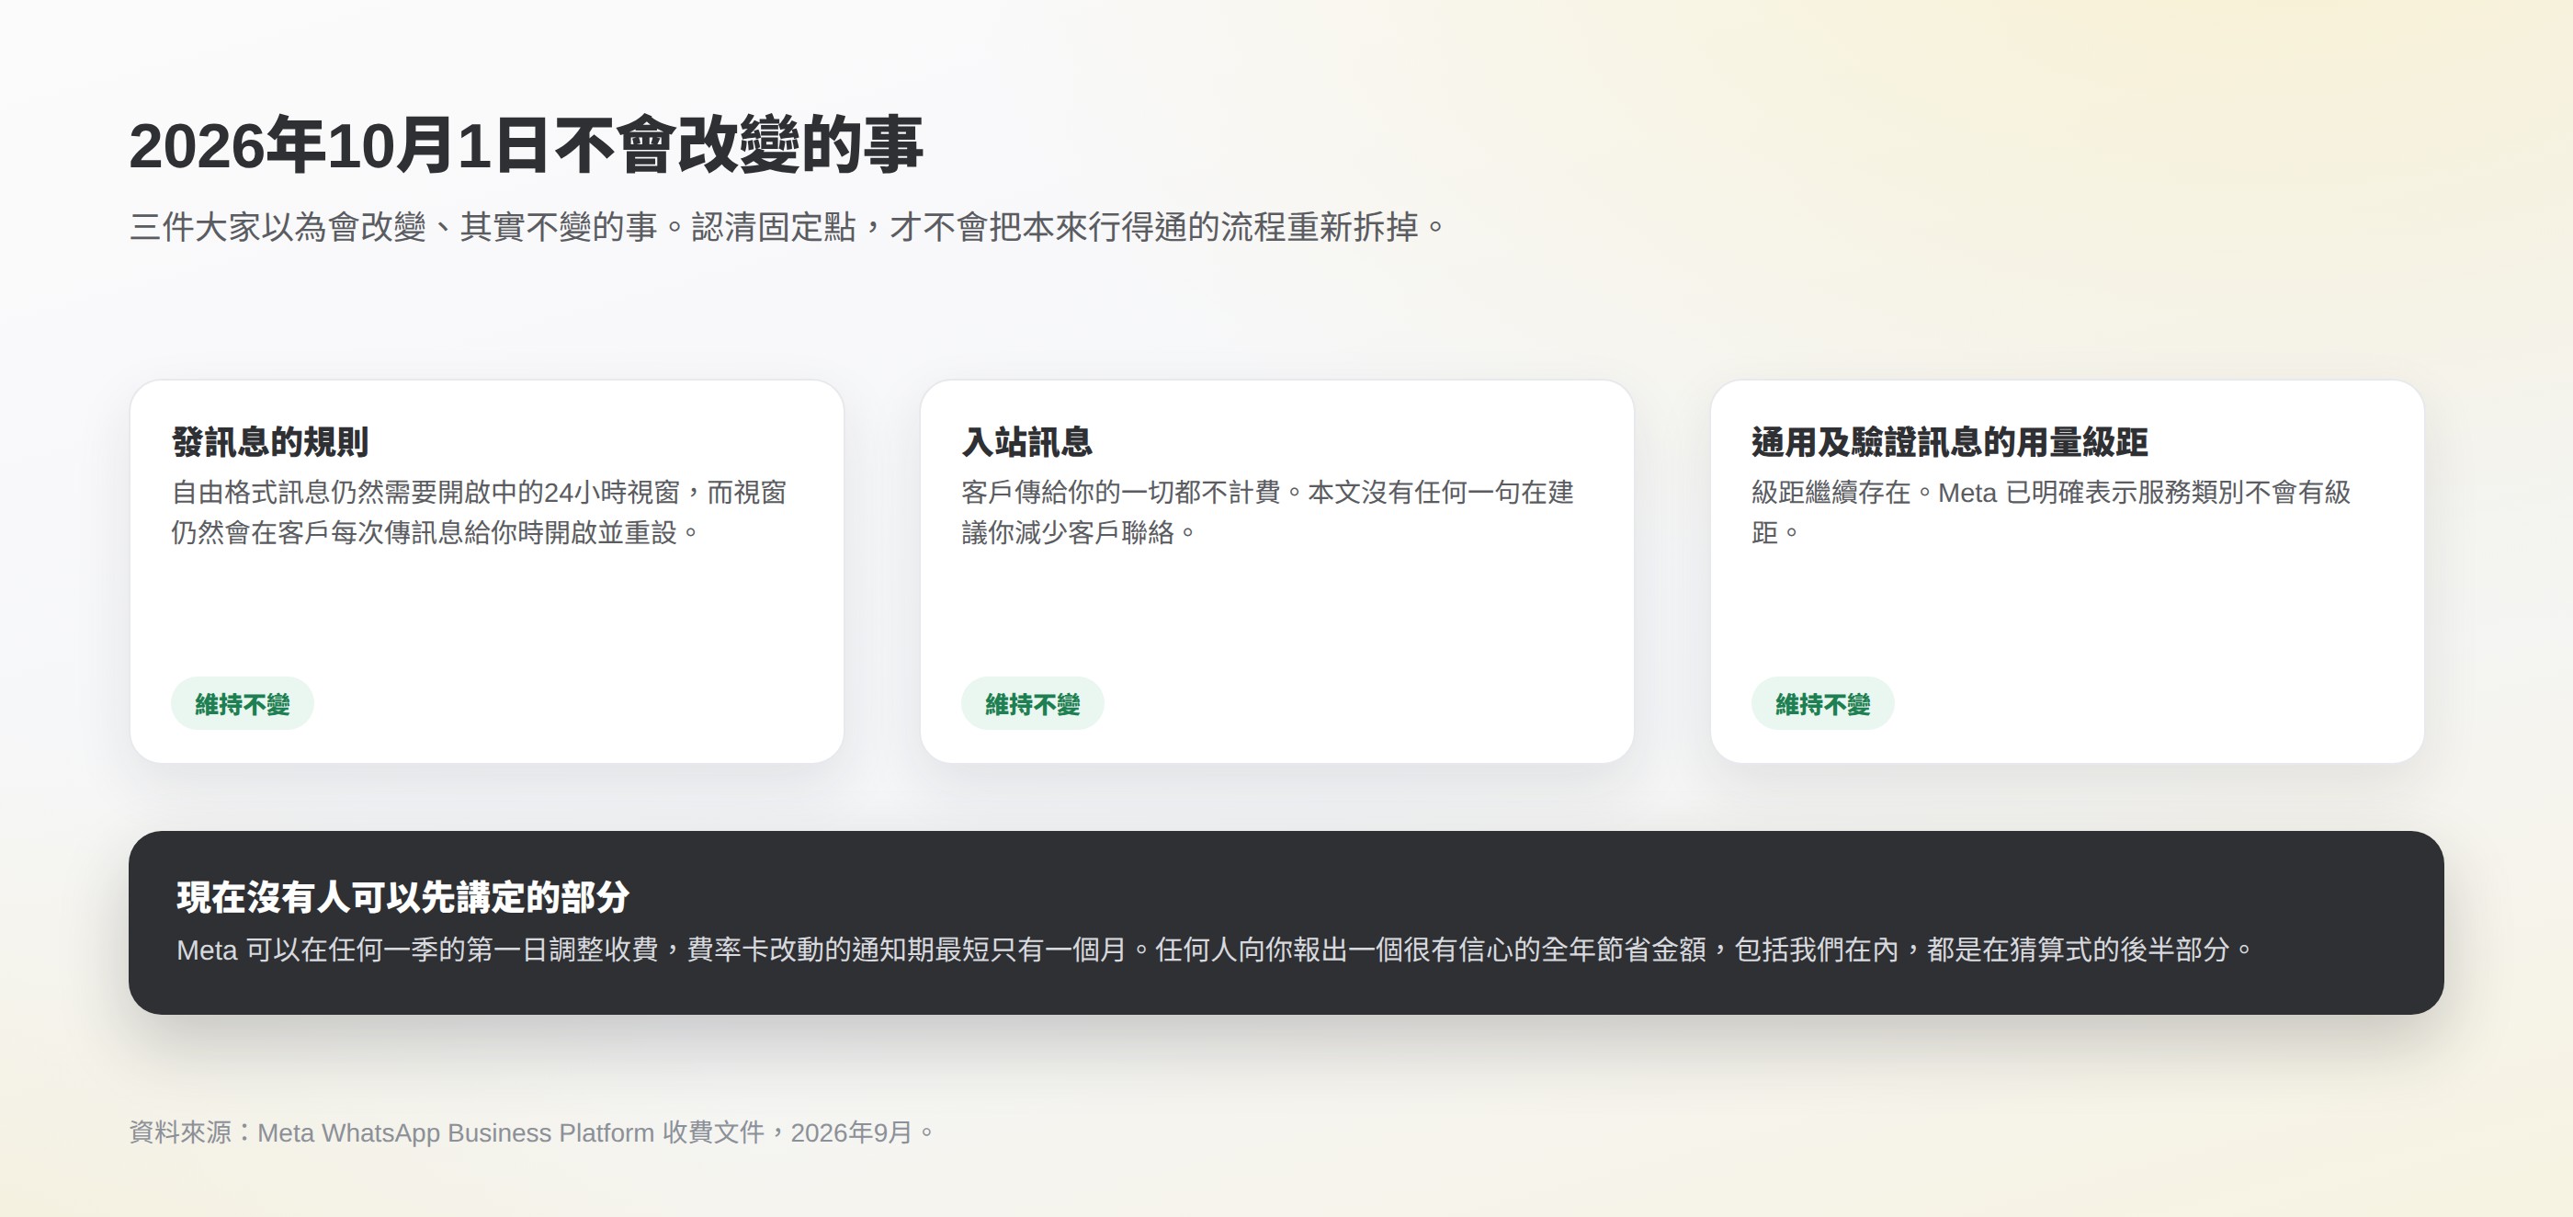Click the description starting 自由格式訊息仍然需要

point(479,512)
